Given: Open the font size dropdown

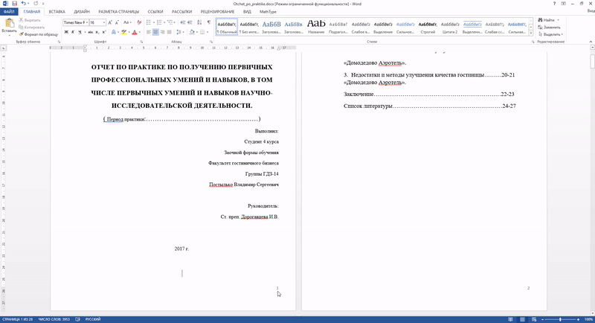Looking at the screenshot, I should 104,22.
